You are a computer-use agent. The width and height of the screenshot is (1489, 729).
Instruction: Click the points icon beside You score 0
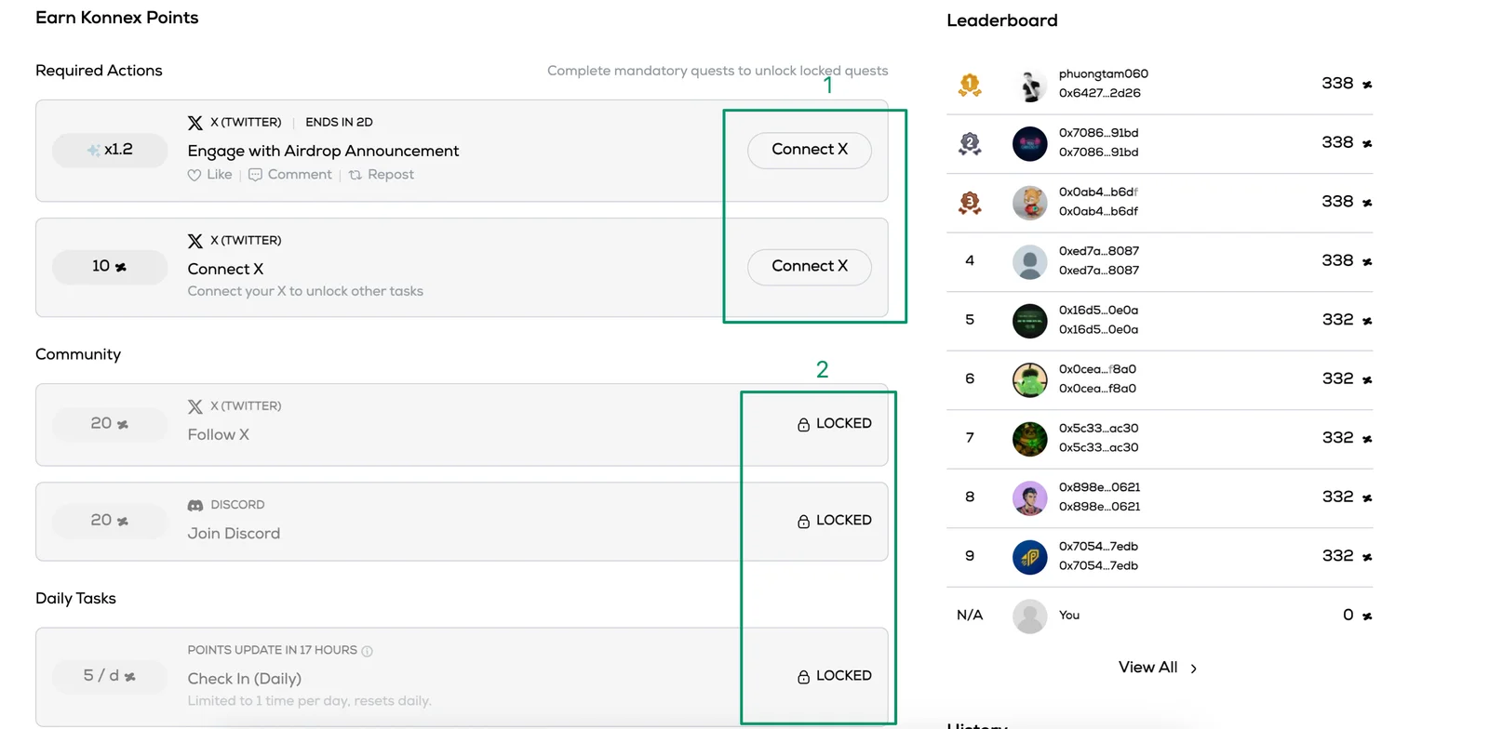[x=1367, y=616]
